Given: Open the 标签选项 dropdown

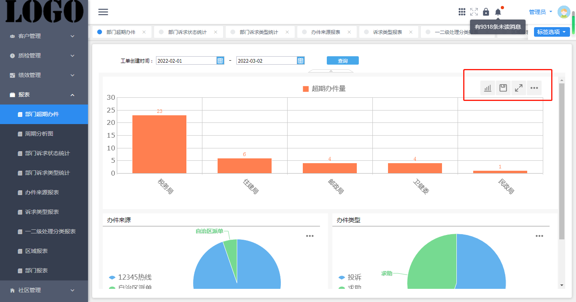Looking at the screenshot, I should [x=552, y=32].
